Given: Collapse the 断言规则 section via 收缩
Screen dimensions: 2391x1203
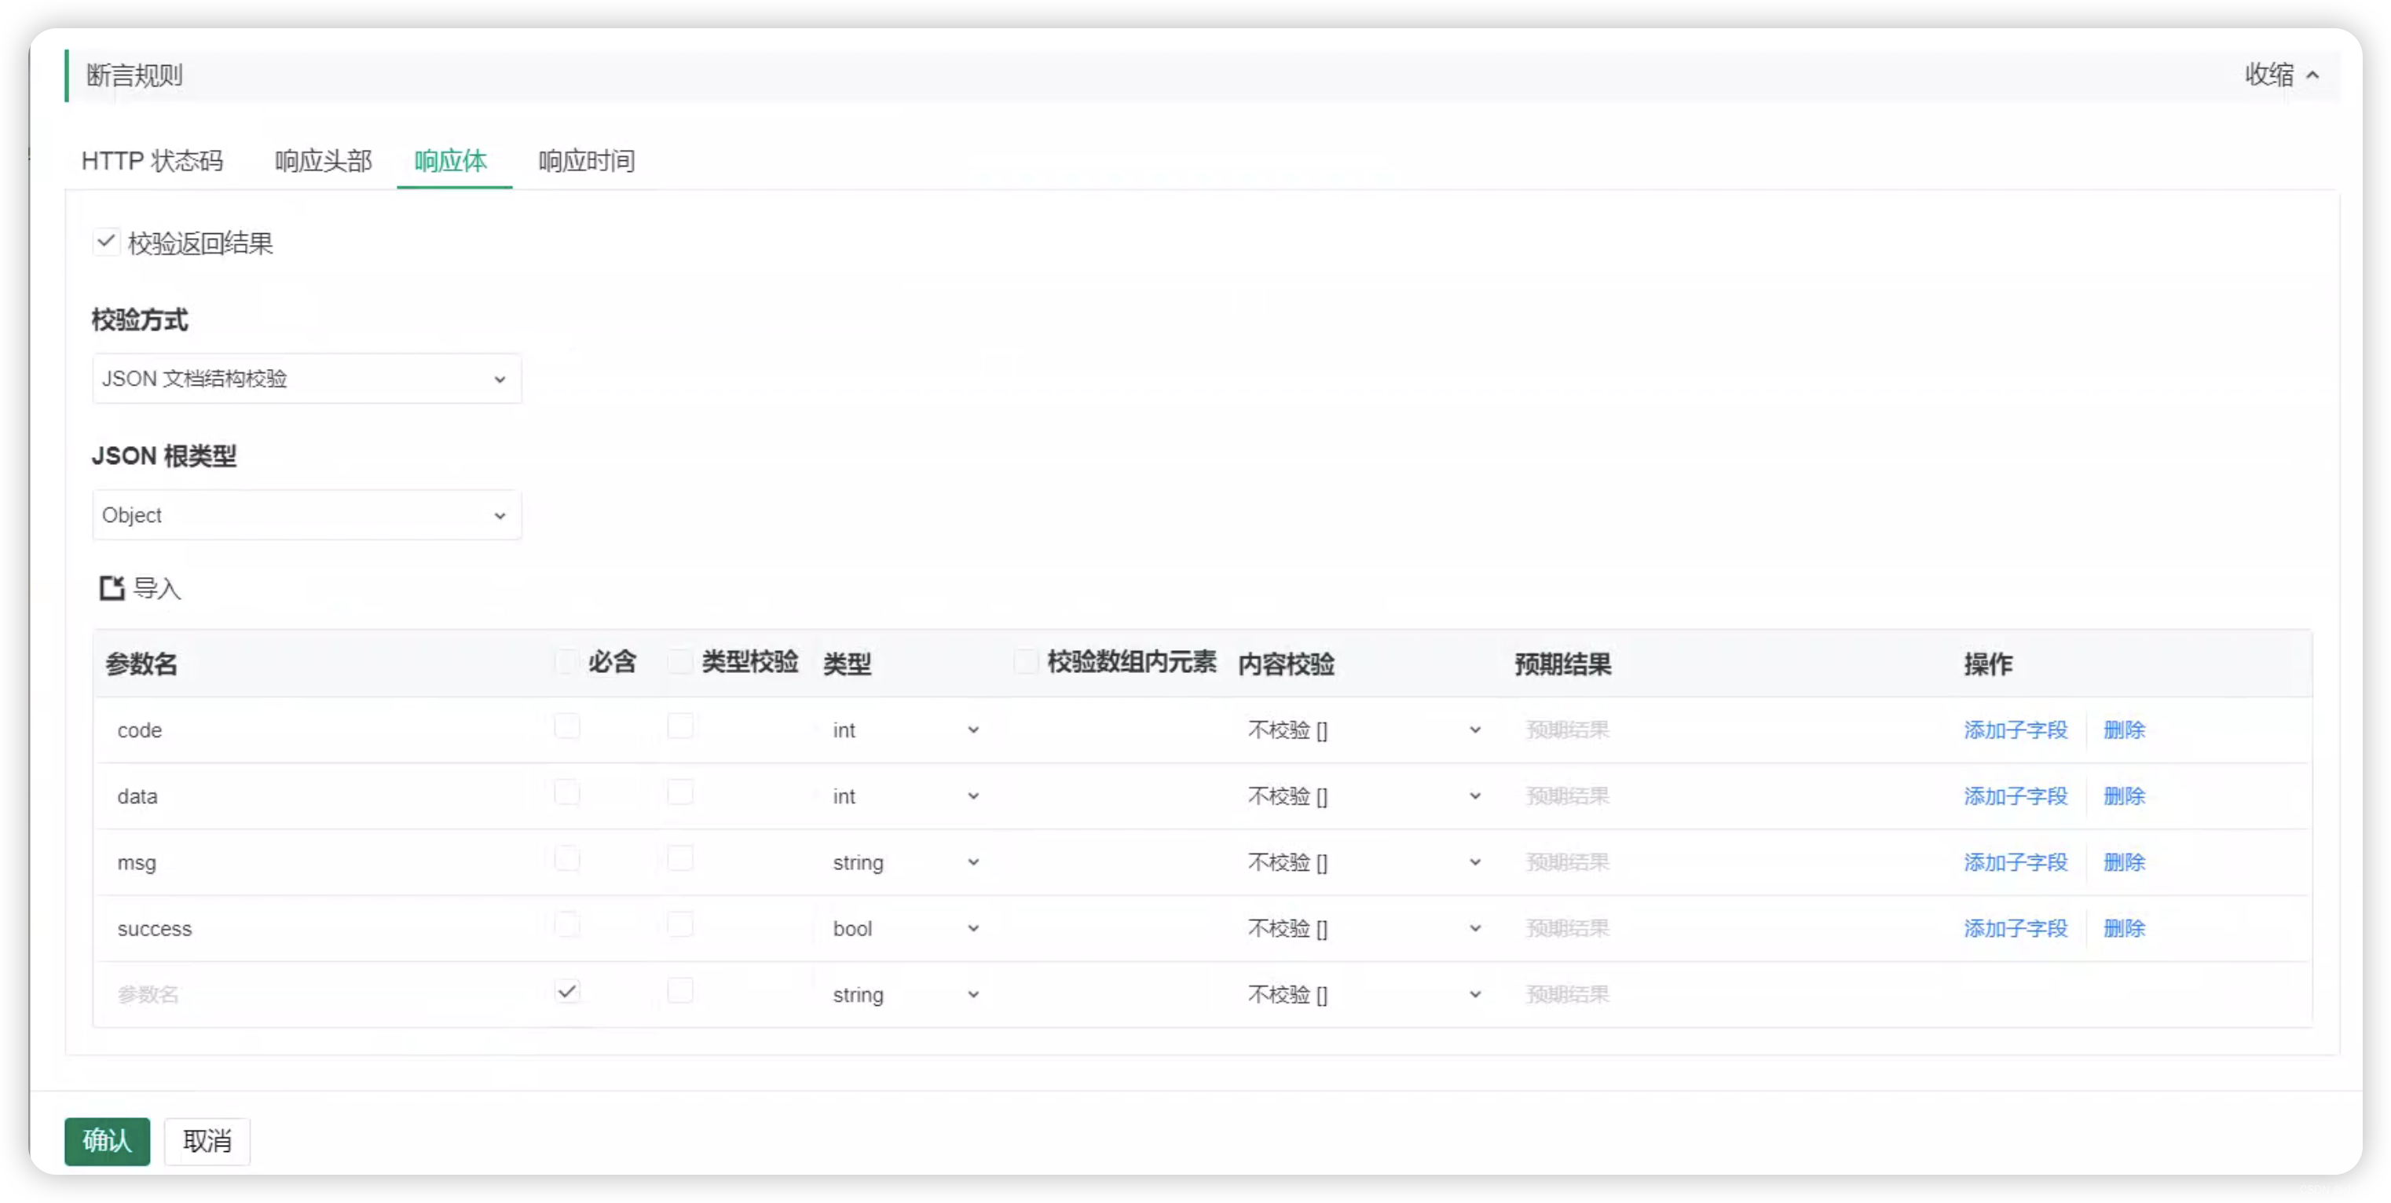Looking at the screenshot, I should coord(2282,75).
